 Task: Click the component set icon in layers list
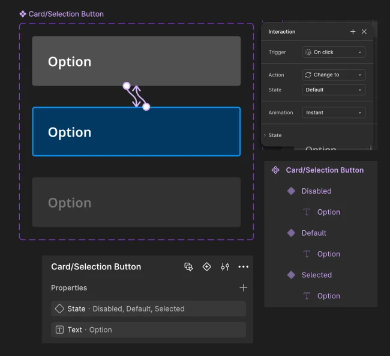275,170
